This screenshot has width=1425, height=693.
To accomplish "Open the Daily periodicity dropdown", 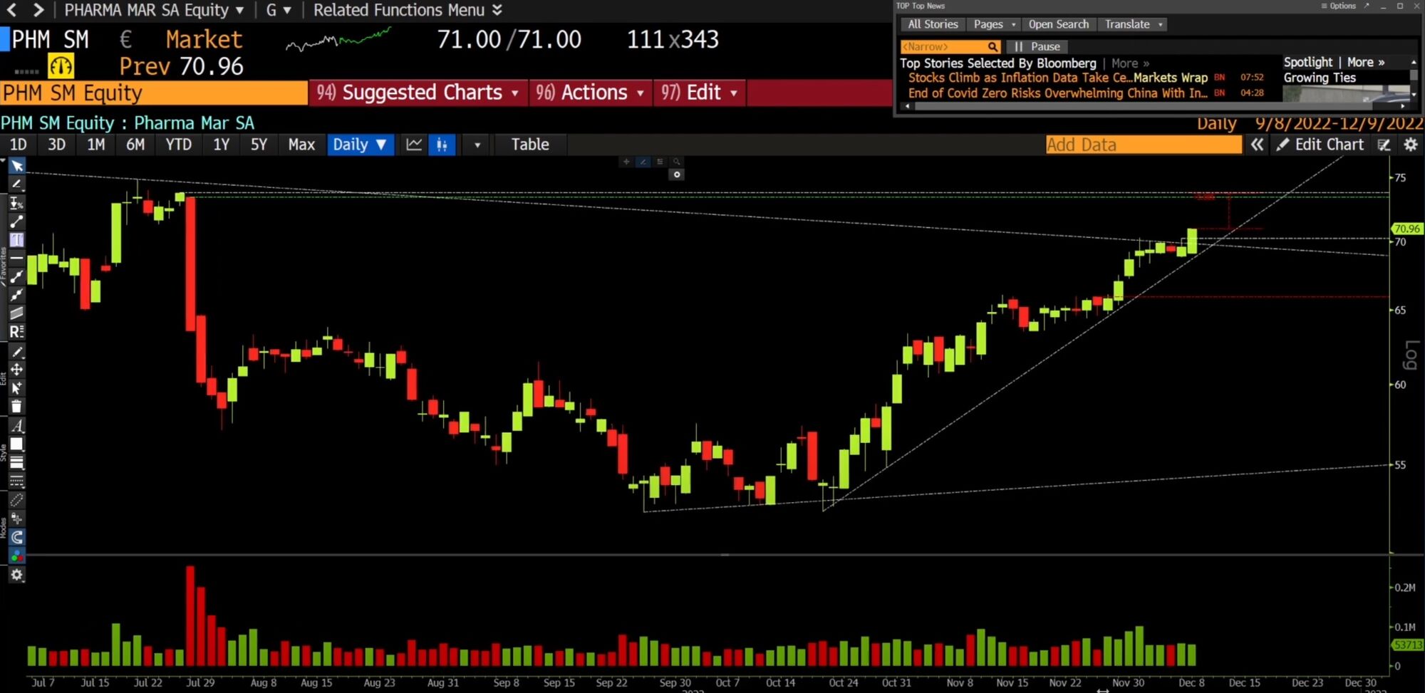I will tap(360, 145).
